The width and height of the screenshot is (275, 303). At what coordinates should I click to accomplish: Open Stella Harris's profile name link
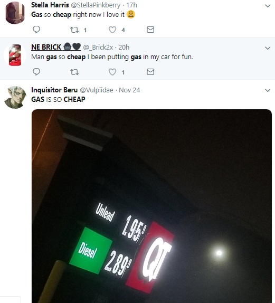pyautogui.click(x=50, y=5)
